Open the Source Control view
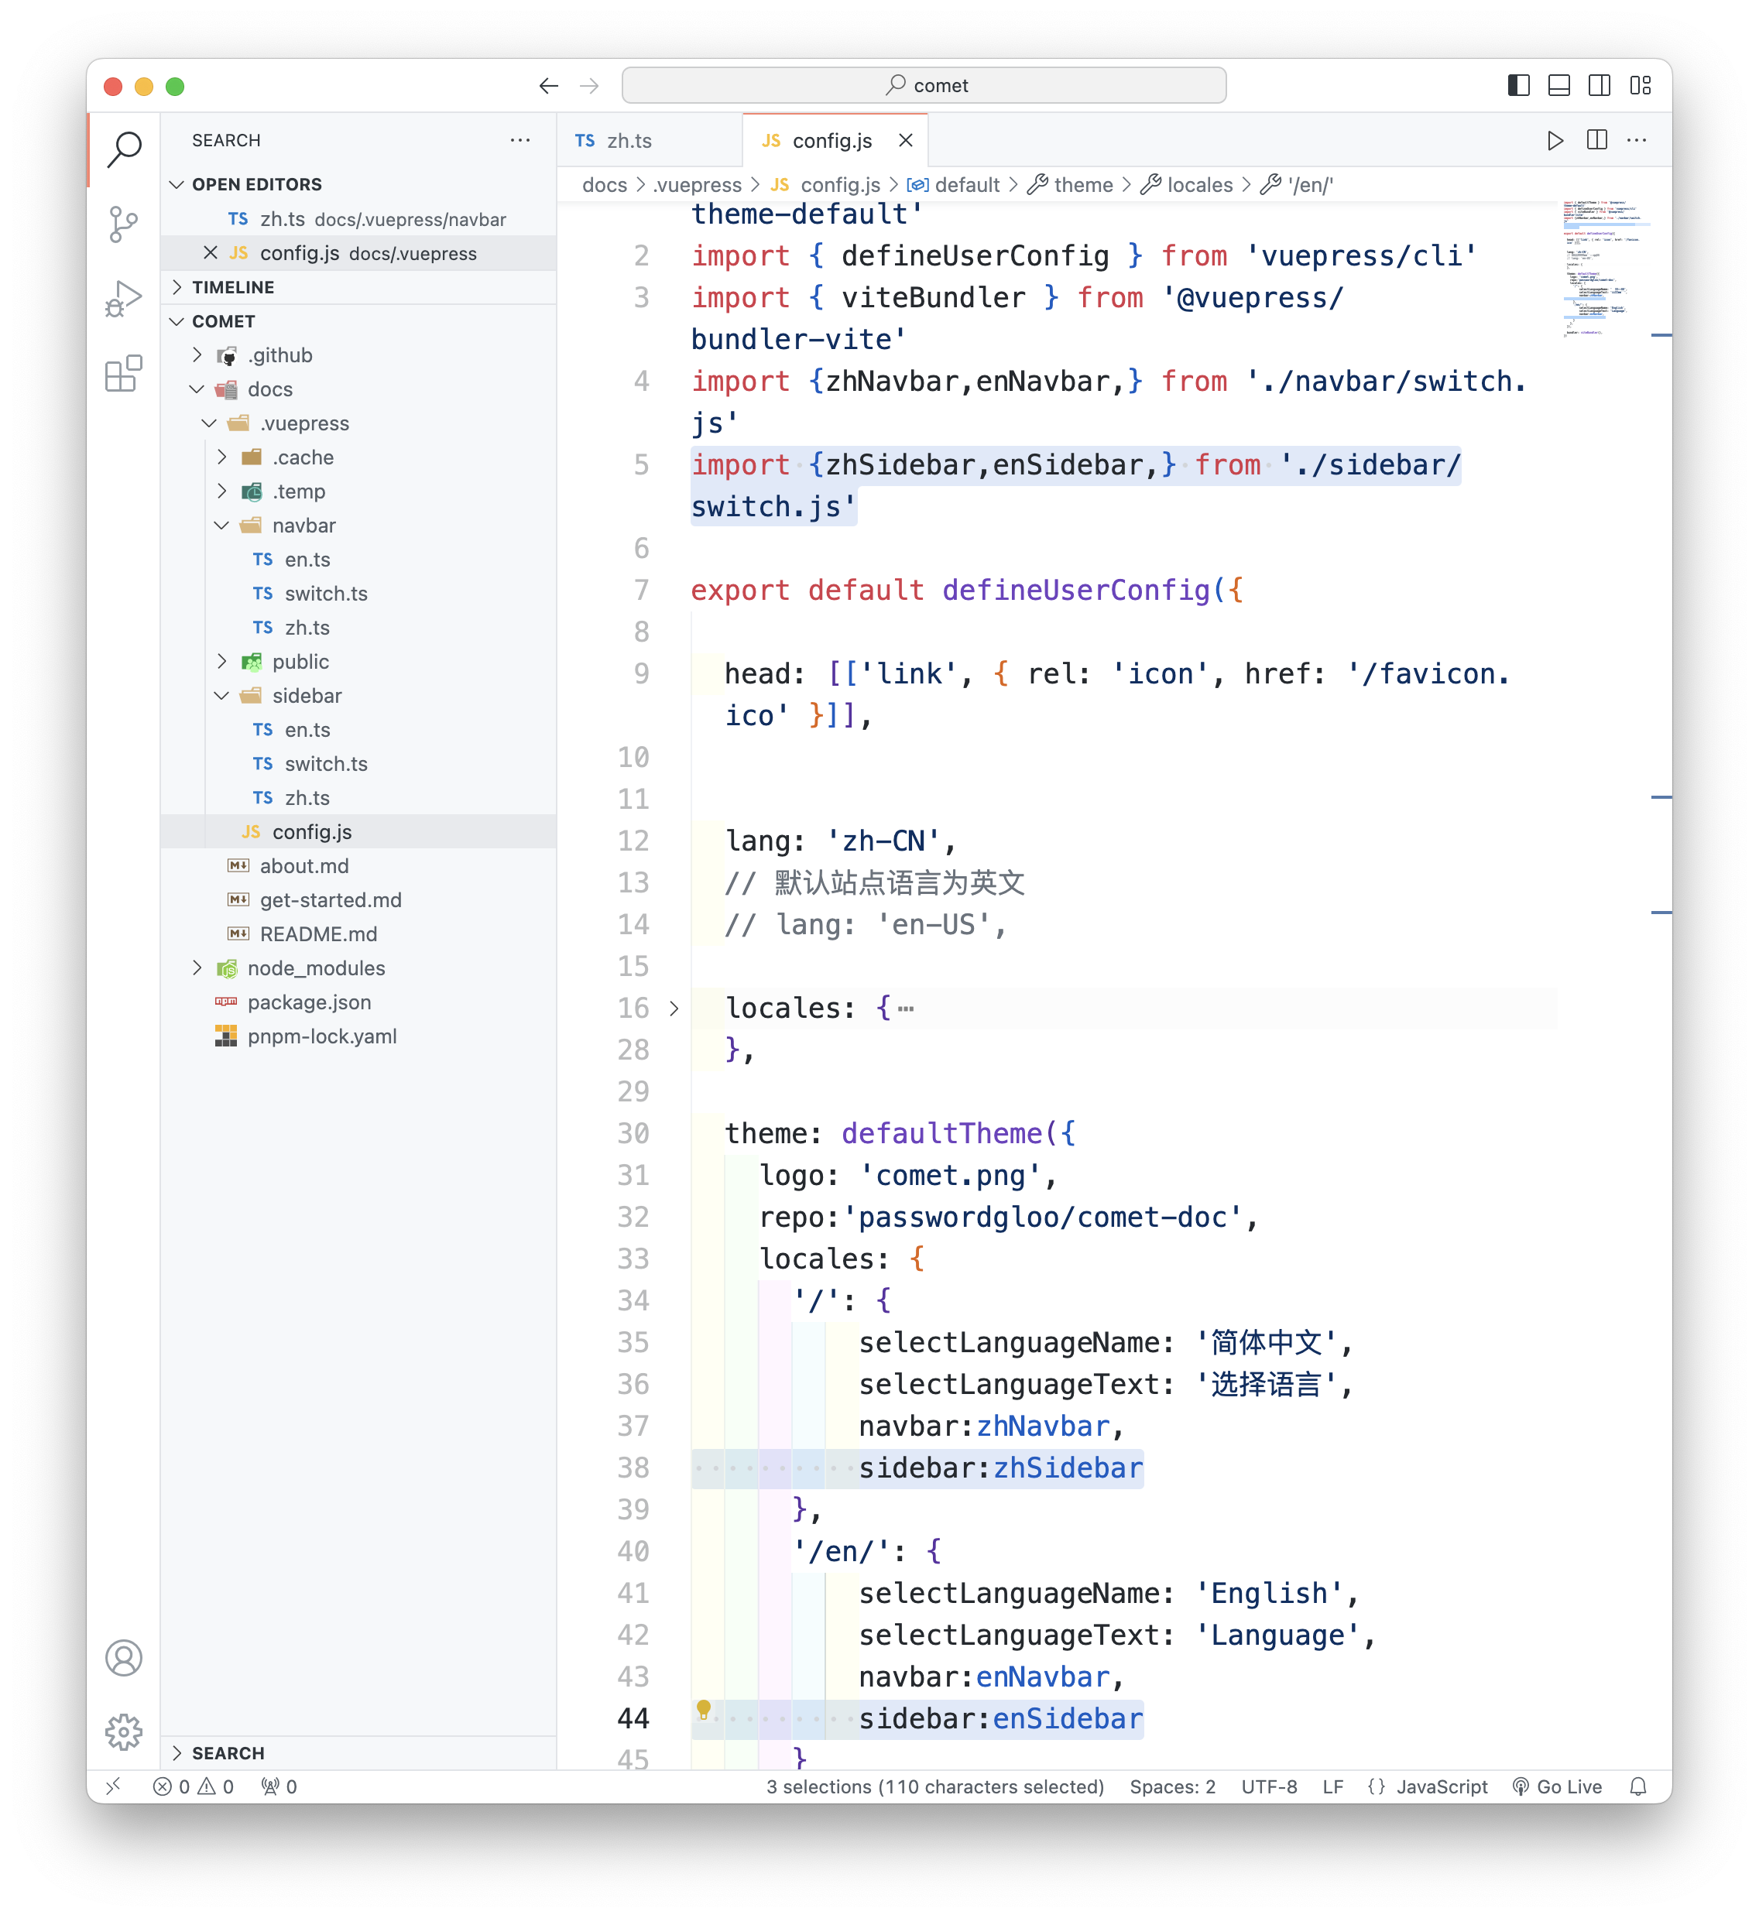The width and height of the screenshot is (1759, 1918). click(124, 224)
